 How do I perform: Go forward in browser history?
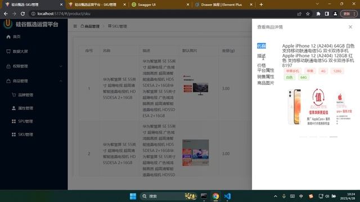point(14,13)
